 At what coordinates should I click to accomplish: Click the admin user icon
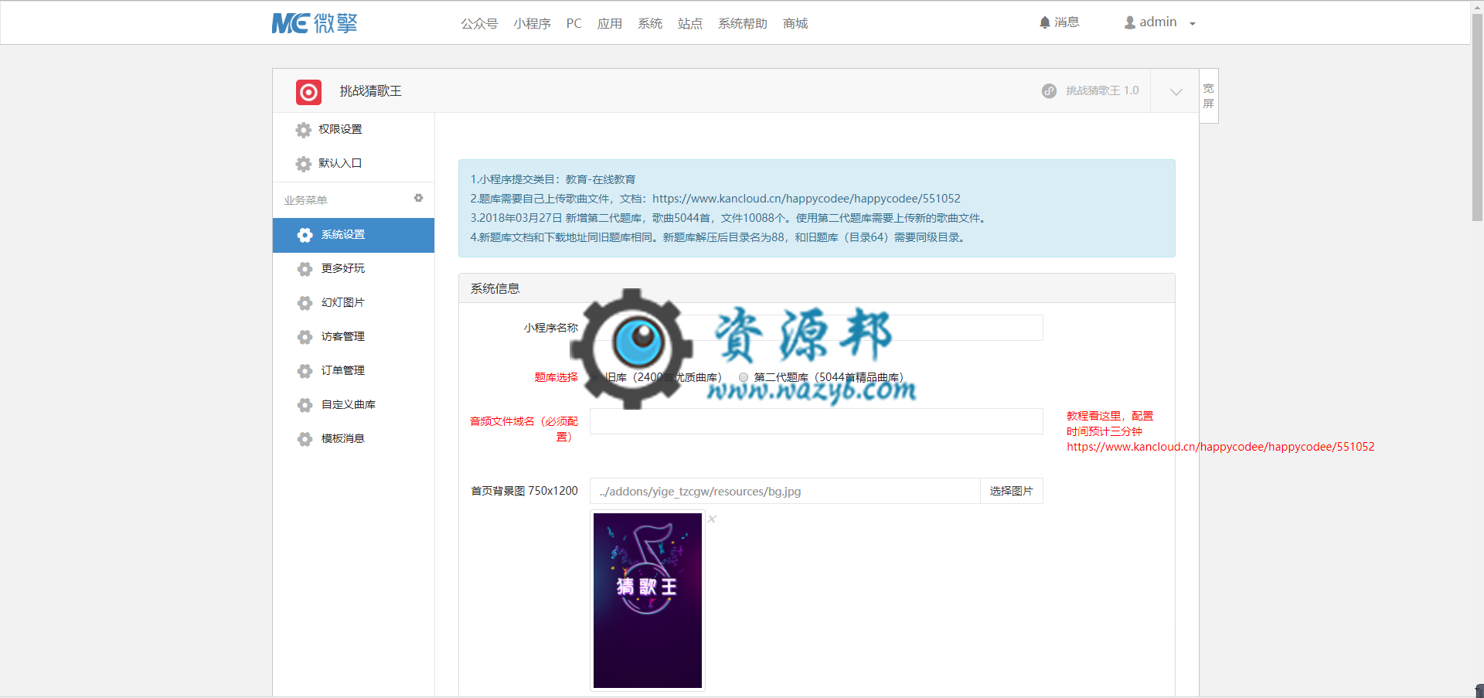[1130, 22]
